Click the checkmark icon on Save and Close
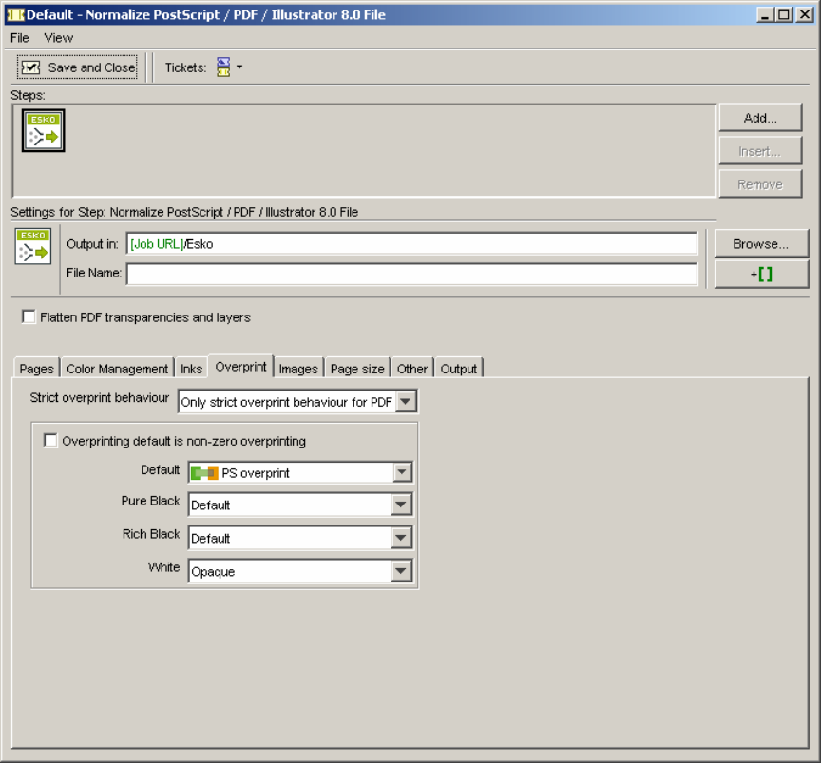Screen dimensions: 821x763 [x=31, y=67]
